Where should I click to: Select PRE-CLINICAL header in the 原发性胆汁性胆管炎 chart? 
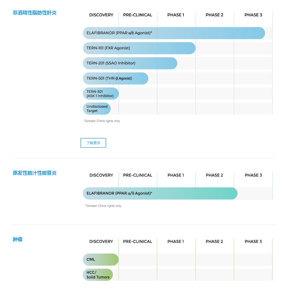click(138, 175)
